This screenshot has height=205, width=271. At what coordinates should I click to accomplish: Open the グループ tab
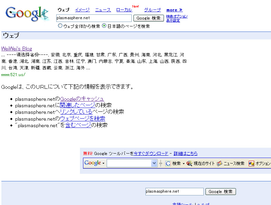click(152, 10)
